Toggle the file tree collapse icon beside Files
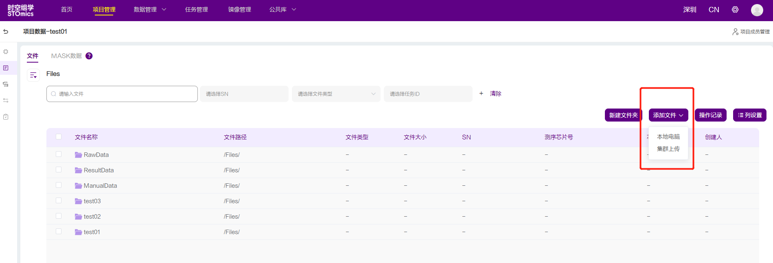 pyautogui.click(x=33, y=75)
